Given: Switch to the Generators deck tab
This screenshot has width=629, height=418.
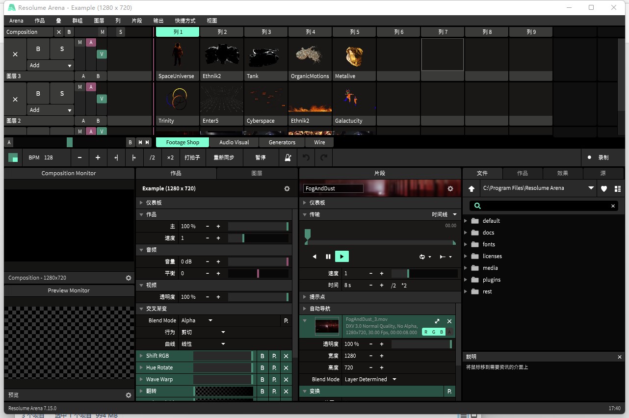Looking at the screenshot, I should [282, 142].
